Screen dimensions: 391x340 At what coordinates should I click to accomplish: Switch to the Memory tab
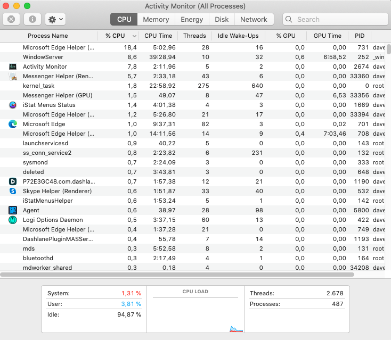156,19
